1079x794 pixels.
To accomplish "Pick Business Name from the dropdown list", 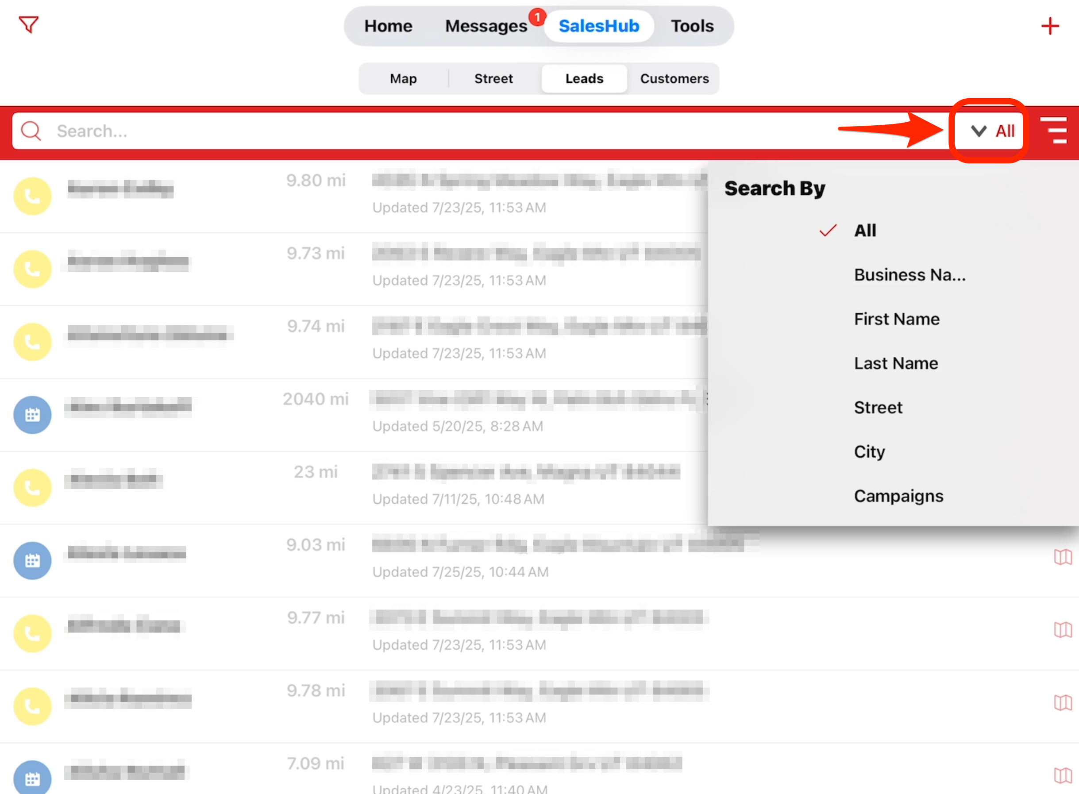I will [x=909, y=275].
